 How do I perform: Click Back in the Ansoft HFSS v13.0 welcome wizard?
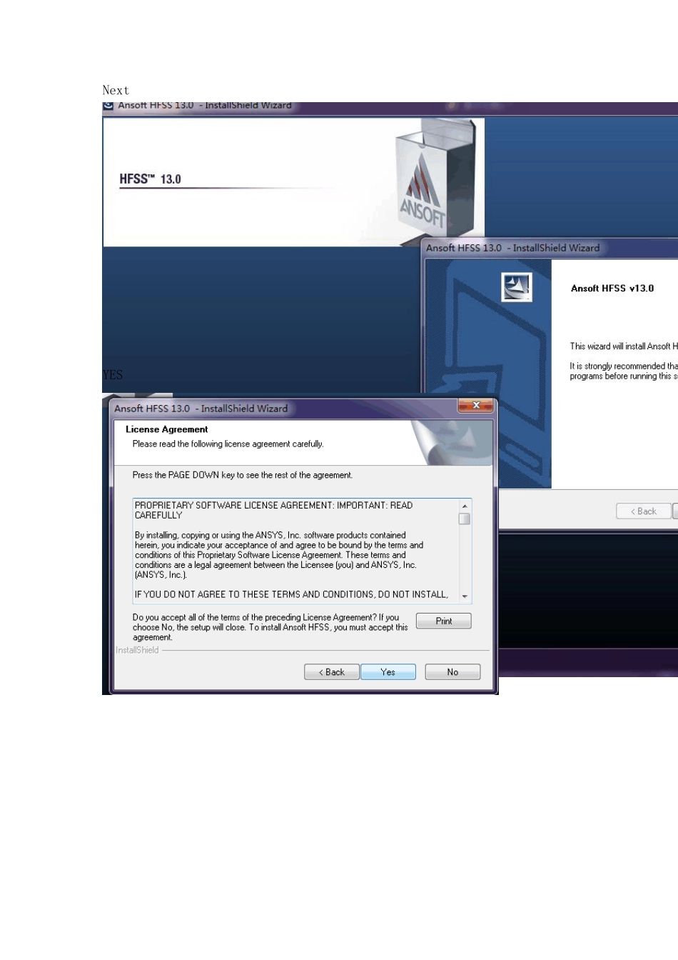pos(644,511)
